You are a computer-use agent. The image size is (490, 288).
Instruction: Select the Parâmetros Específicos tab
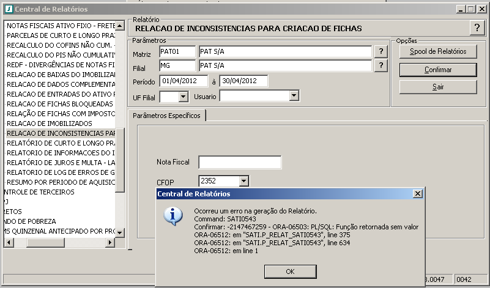[166, 116]
